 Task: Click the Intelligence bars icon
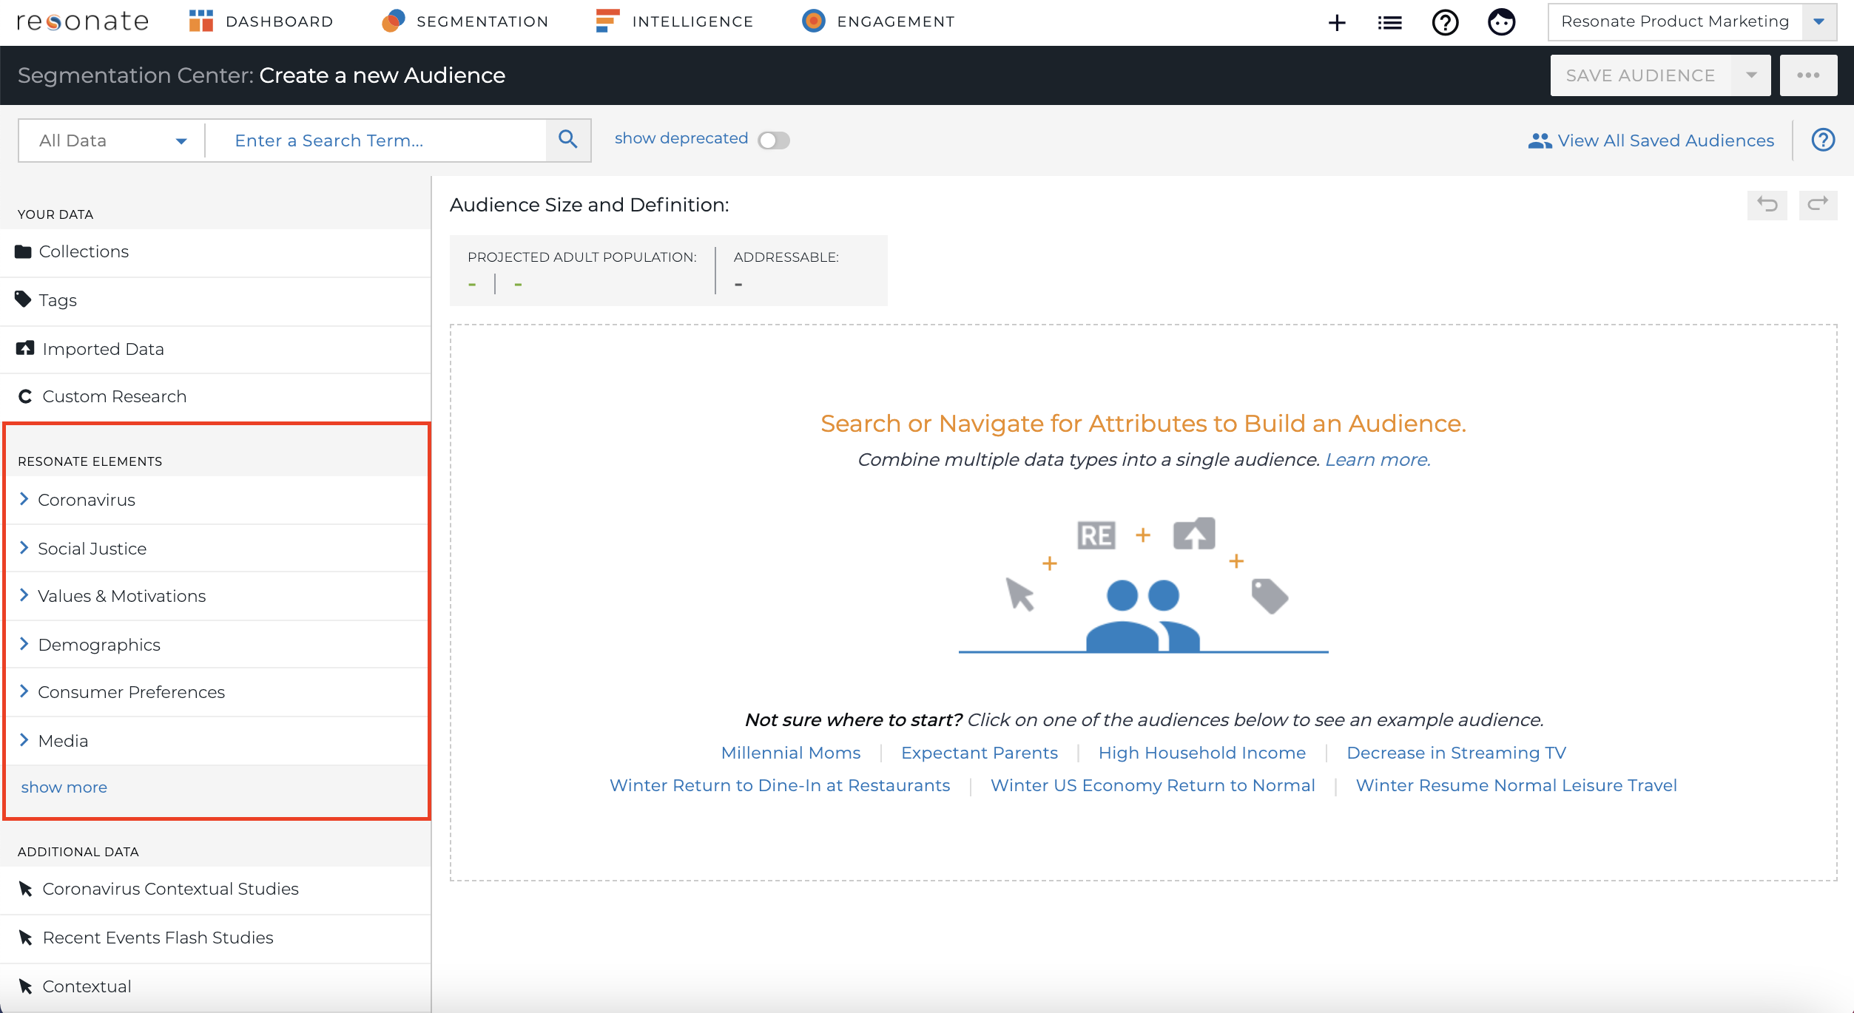click(x=607, y=21)
